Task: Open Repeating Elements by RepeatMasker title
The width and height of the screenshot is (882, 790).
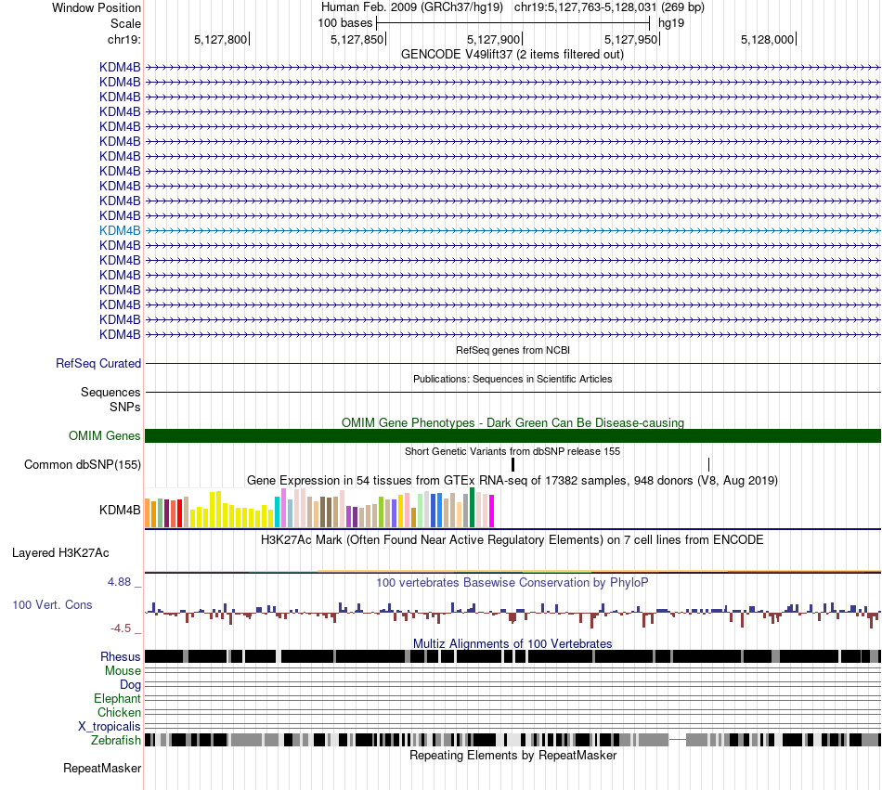Action: point(512,755)
